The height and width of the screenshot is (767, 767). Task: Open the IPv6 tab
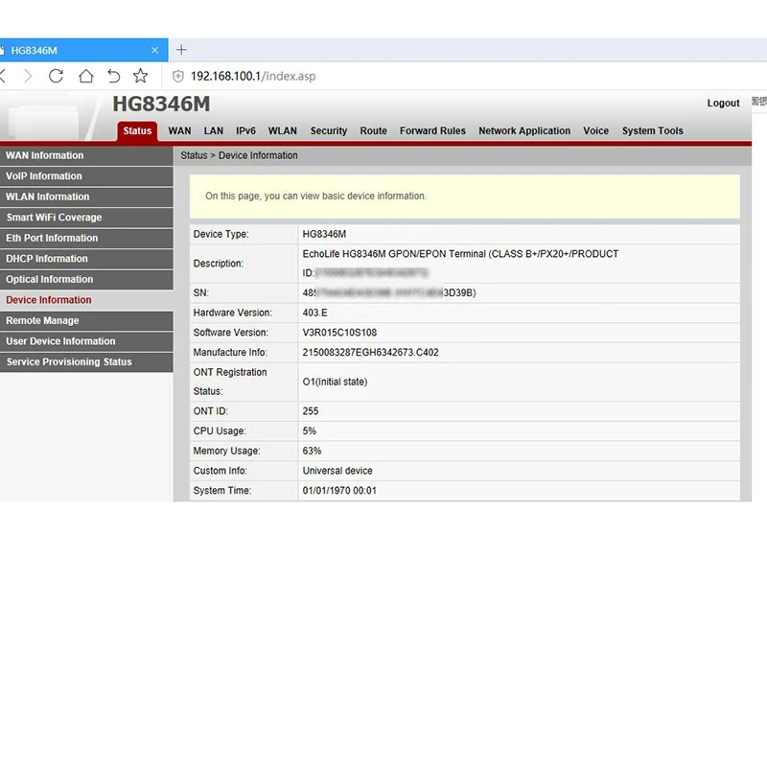point(245,130)
